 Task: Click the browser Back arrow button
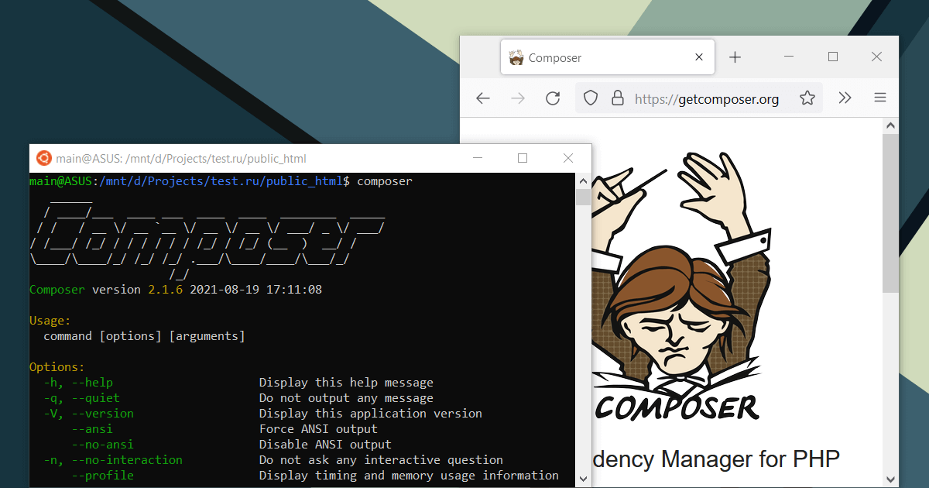pyautogui.click(x=483, y=98)
